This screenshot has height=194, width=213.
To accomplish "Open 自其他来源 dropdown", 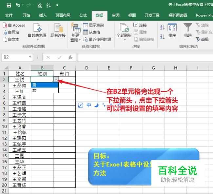I will (37, 32).
